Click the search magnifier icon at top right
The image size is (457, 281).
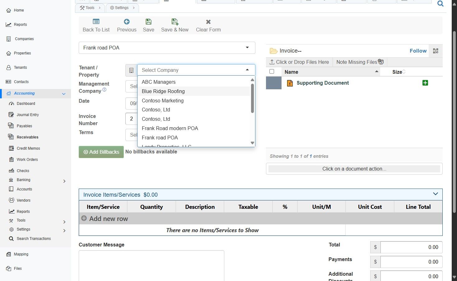440,4
